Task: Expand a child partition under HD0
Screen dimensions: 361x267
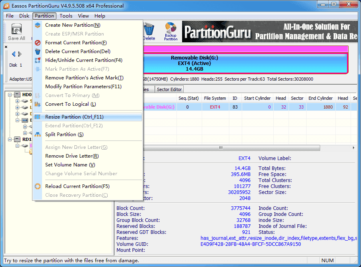Action: (18, 101)
